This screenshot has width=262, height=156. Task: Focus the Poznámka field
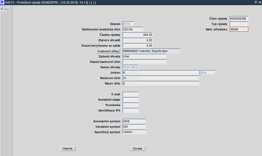click(130, 105)
